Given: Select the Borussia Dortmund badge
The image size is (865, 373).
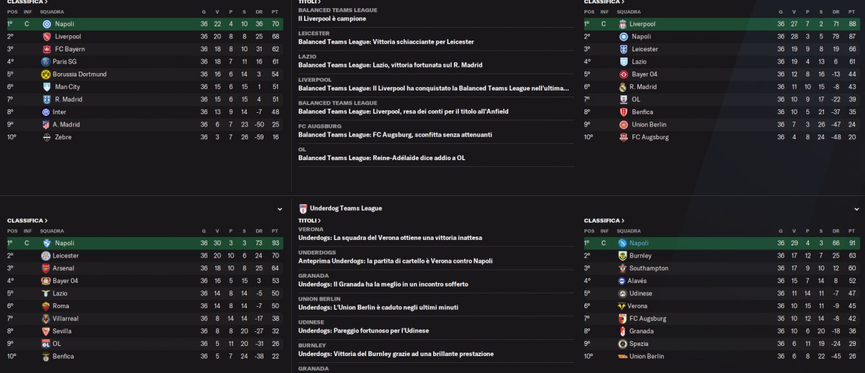Looking at the screenshot, I should (46, 74).
